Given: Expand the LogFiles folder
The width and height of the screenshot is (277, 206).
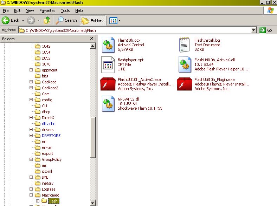Looking at the screenshot, I should [x=31, y=189].
